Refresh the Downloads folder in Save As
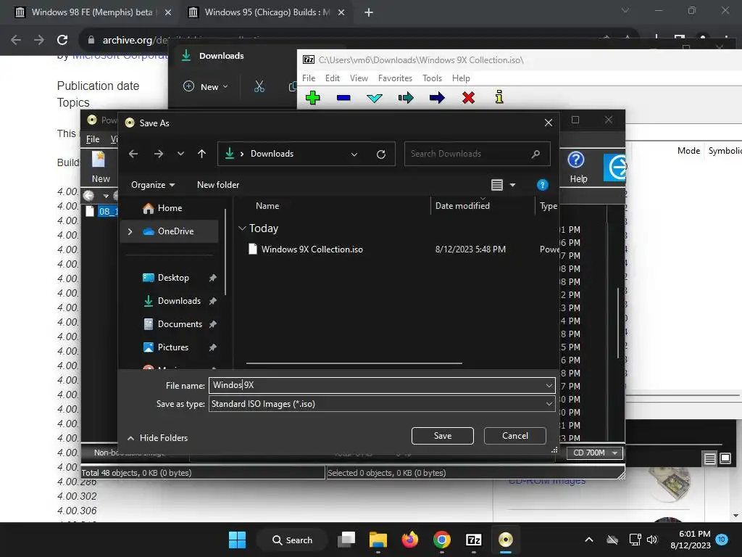The image size is (742, 557). point(381,154)
